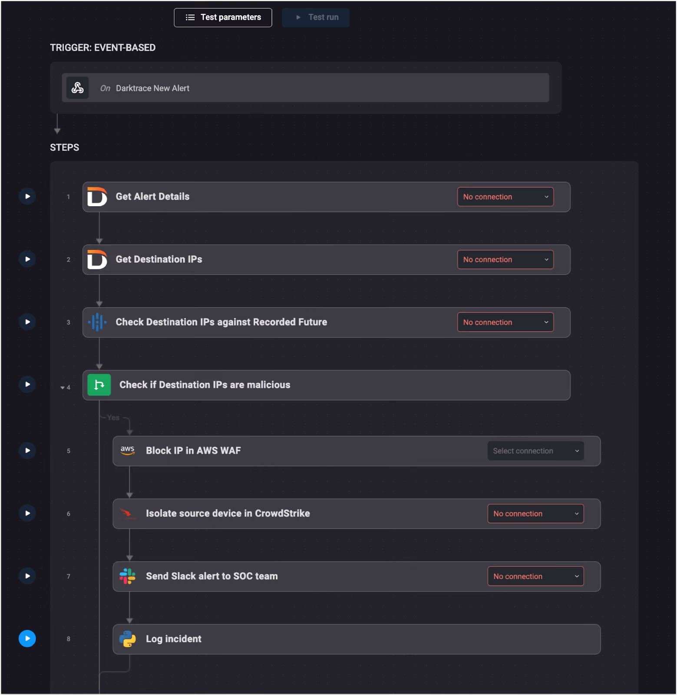The image size is (677, 695).
Task: Select Check if Destination IPs are malicious title
Action: click(x=205, y=385)
